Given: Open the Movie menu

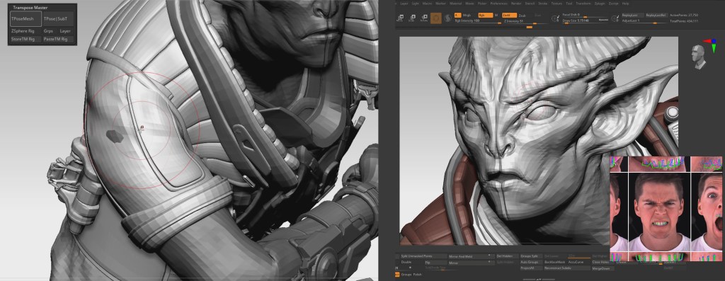Looking at the screenshot, I should coord(470,4).
